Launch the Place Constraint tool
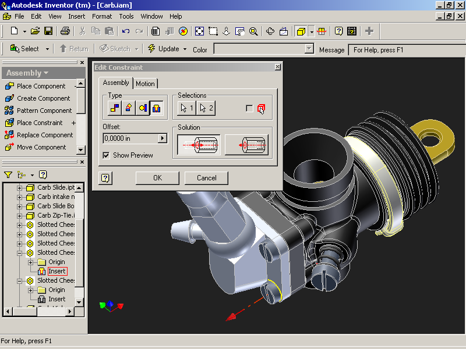The image size is (466, 349). tap(34, 123)
